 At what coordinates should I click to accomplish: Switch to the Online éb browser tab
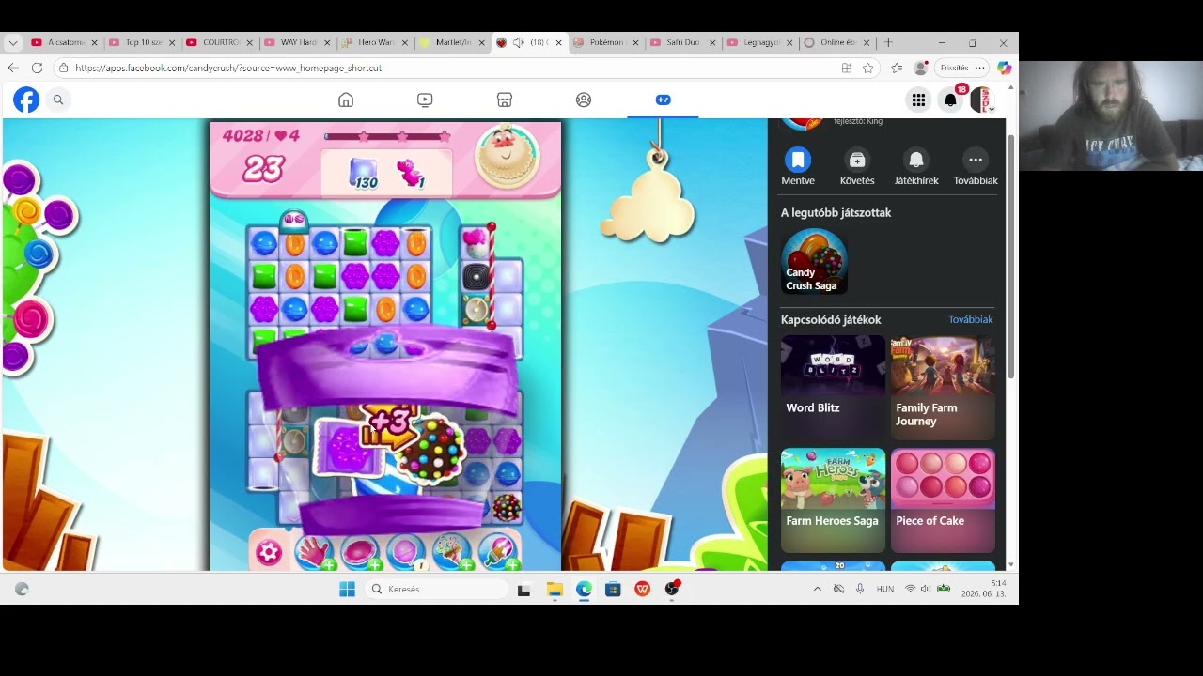click(x=835, y=42)
